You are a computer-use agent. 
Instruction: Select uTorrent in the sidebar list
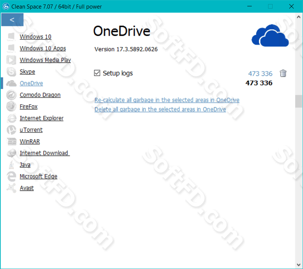[31, 130]
